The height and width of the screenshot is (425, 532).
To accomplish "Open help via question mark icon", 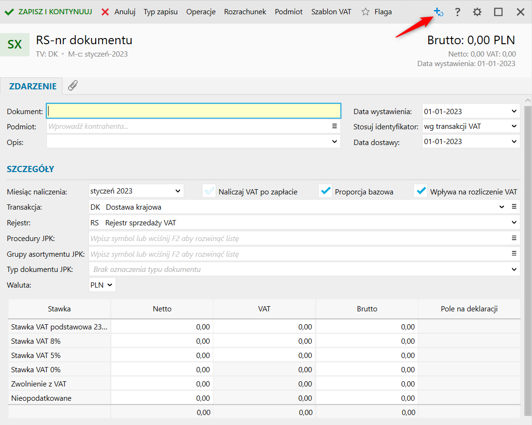I will 458,12.
